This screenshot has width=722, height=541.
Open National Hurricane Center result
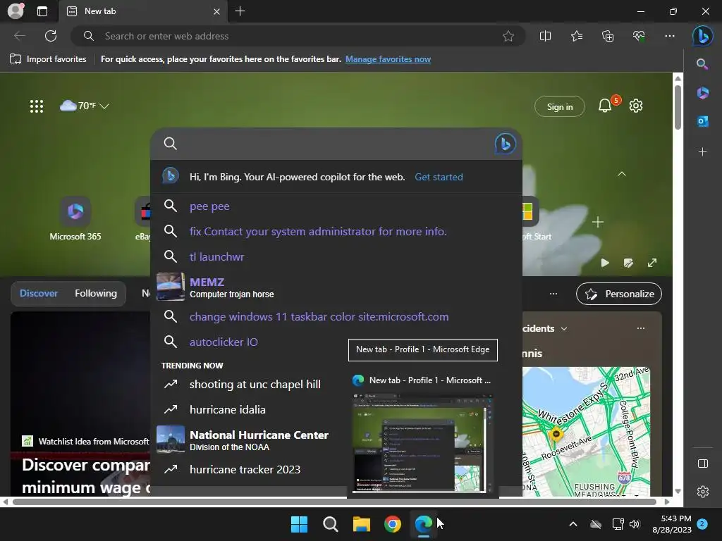point(249,440)
